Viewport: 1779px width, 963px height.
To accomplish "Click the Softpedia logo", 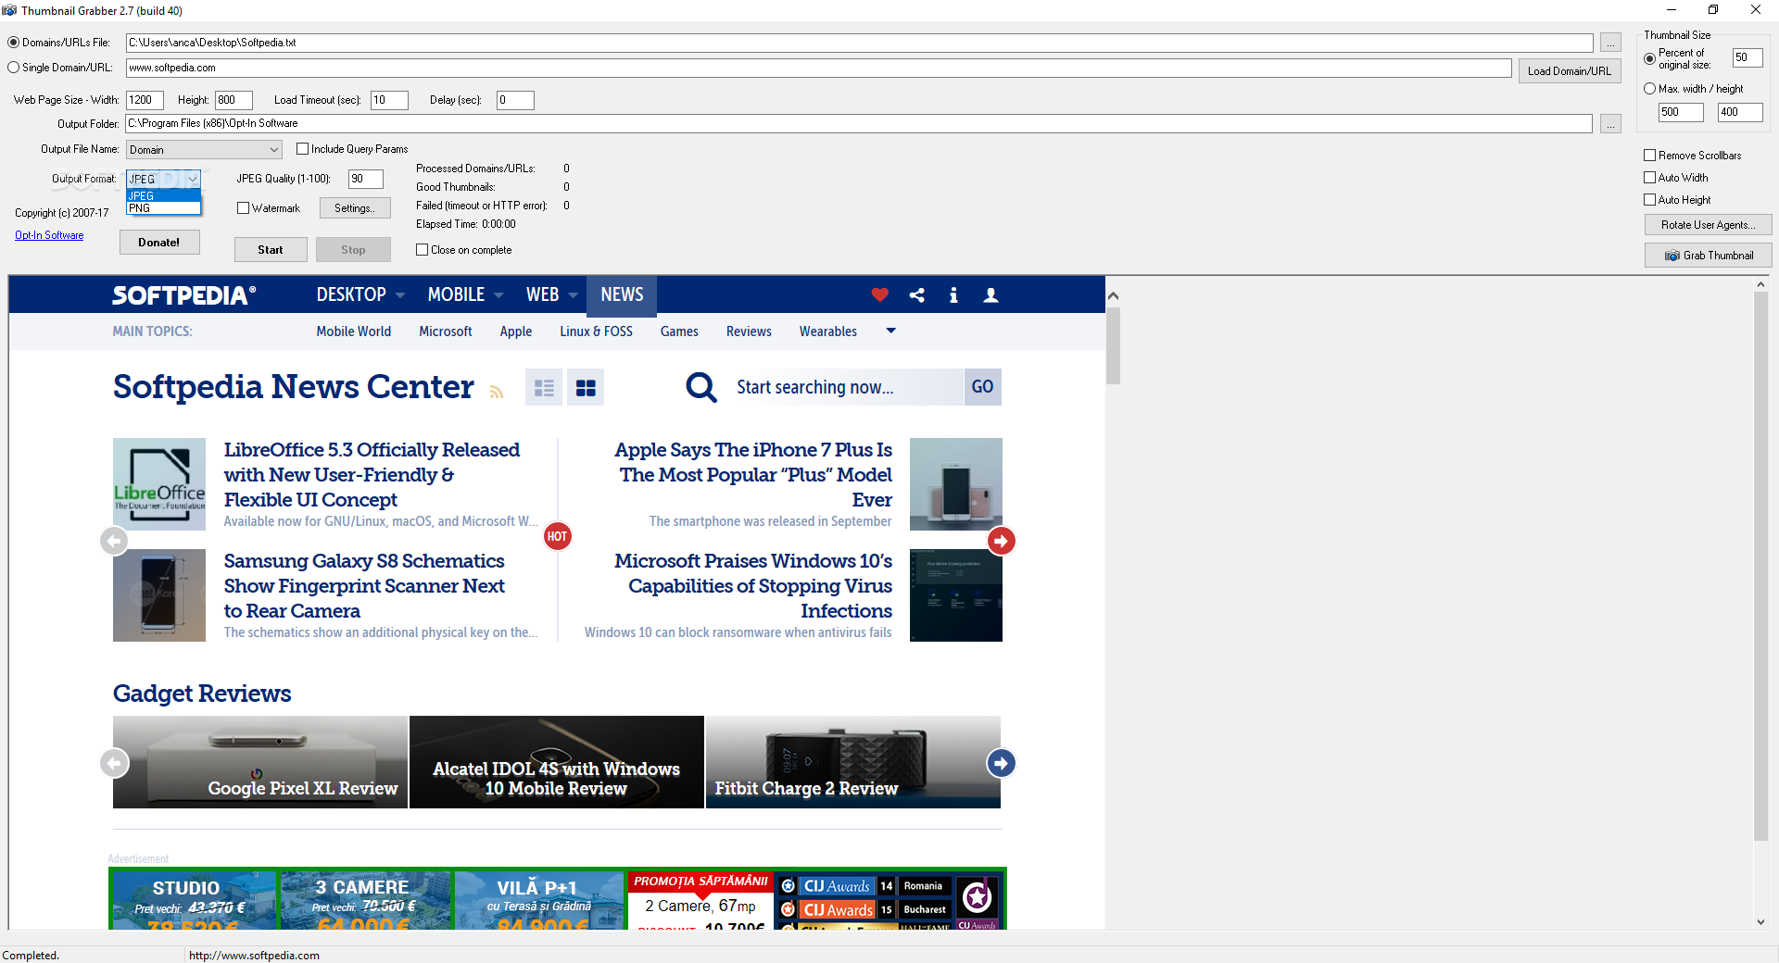I will click(x=184, y=294).
